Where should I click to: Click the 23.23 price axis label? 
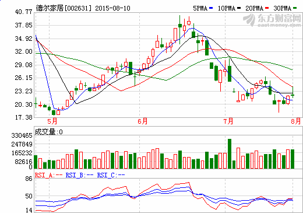pos(23,91)
